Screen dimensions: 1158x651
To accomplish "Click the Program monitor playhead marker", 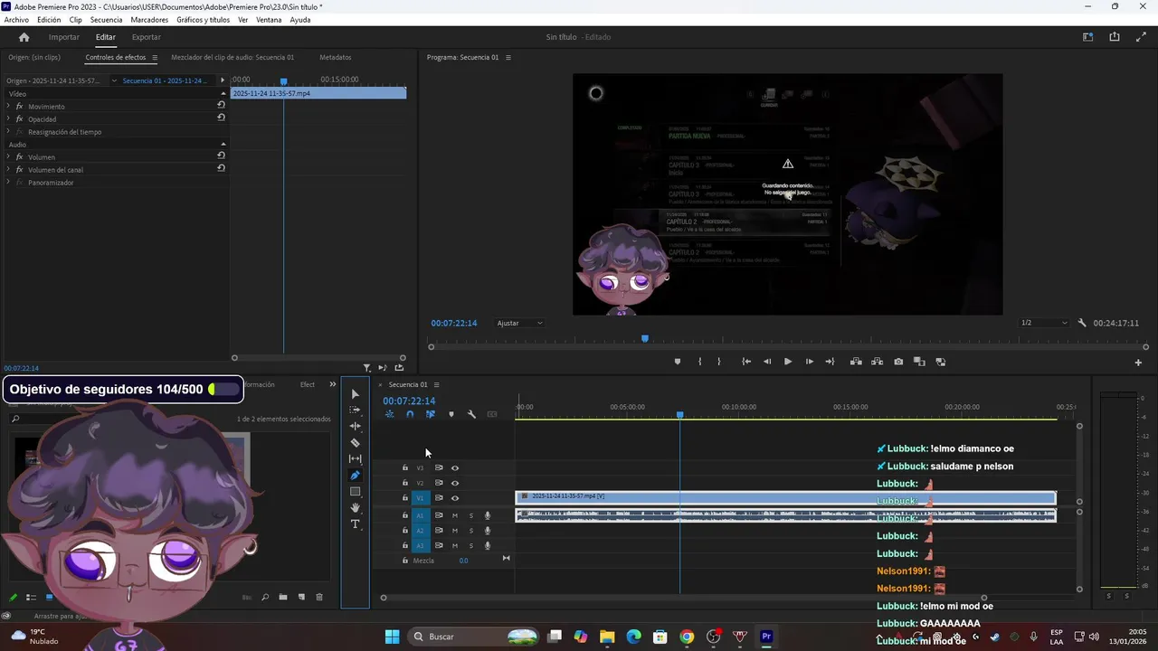I will tap(645, 338).
